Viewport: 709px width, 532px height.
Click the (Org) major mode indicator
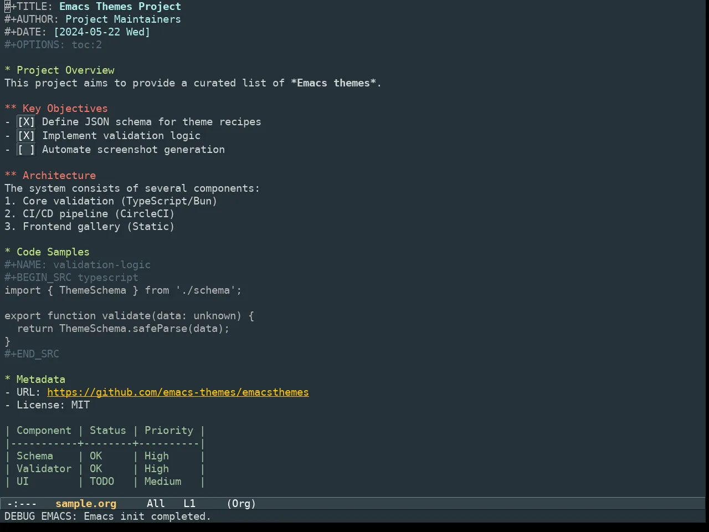point(242,504)
